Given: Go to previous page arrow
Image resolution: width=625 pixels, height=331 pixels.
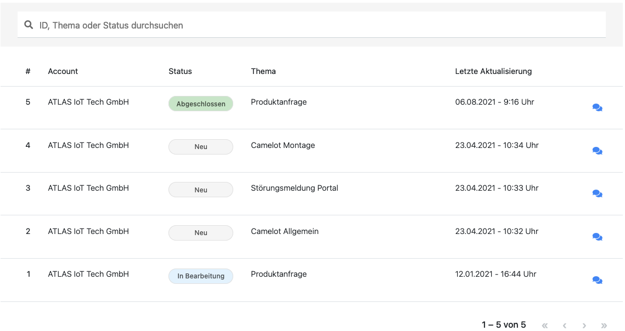Looking at the screenshot, I should tap(565, 326).
